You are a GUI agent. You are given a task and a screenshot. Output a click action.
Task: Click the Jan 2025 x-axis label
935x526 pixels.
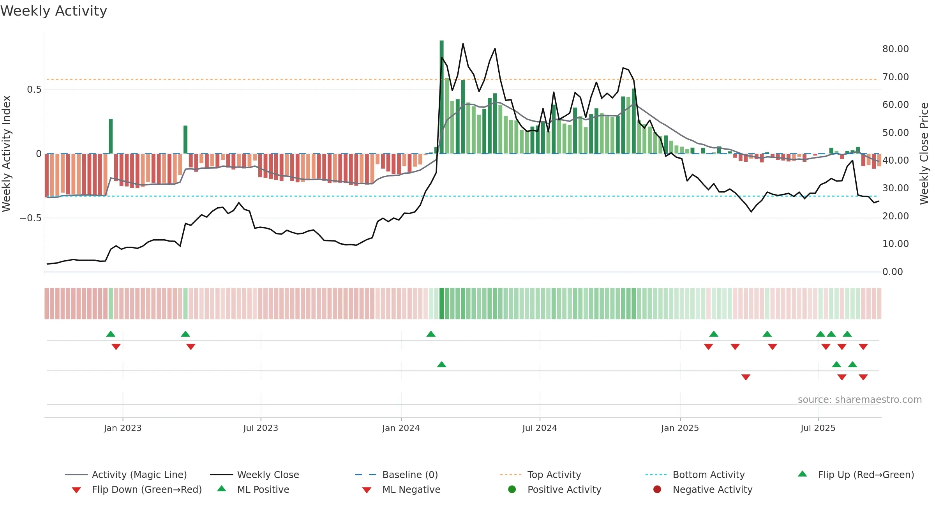[x=680, y=428]
